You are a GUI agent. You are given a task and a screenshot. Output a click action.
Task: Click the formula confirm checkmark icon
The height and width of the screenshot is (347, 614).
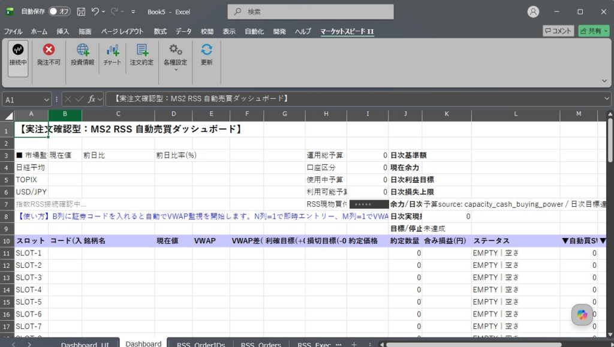click(x=80, y=99)
